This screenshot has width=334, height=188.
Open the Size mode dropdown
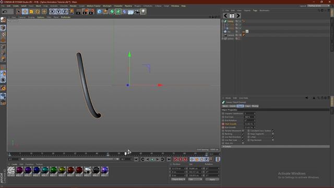195,179
